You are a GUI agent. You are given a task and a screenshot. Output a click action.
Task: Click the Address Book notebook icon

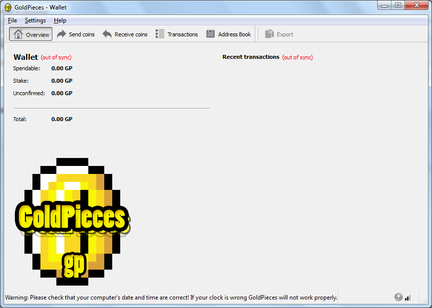coord(211,34)
